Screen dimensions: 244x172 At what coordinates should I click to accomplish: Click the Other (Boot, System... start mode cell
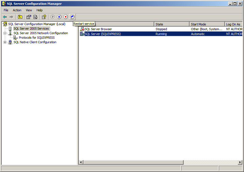pos(206,29)
